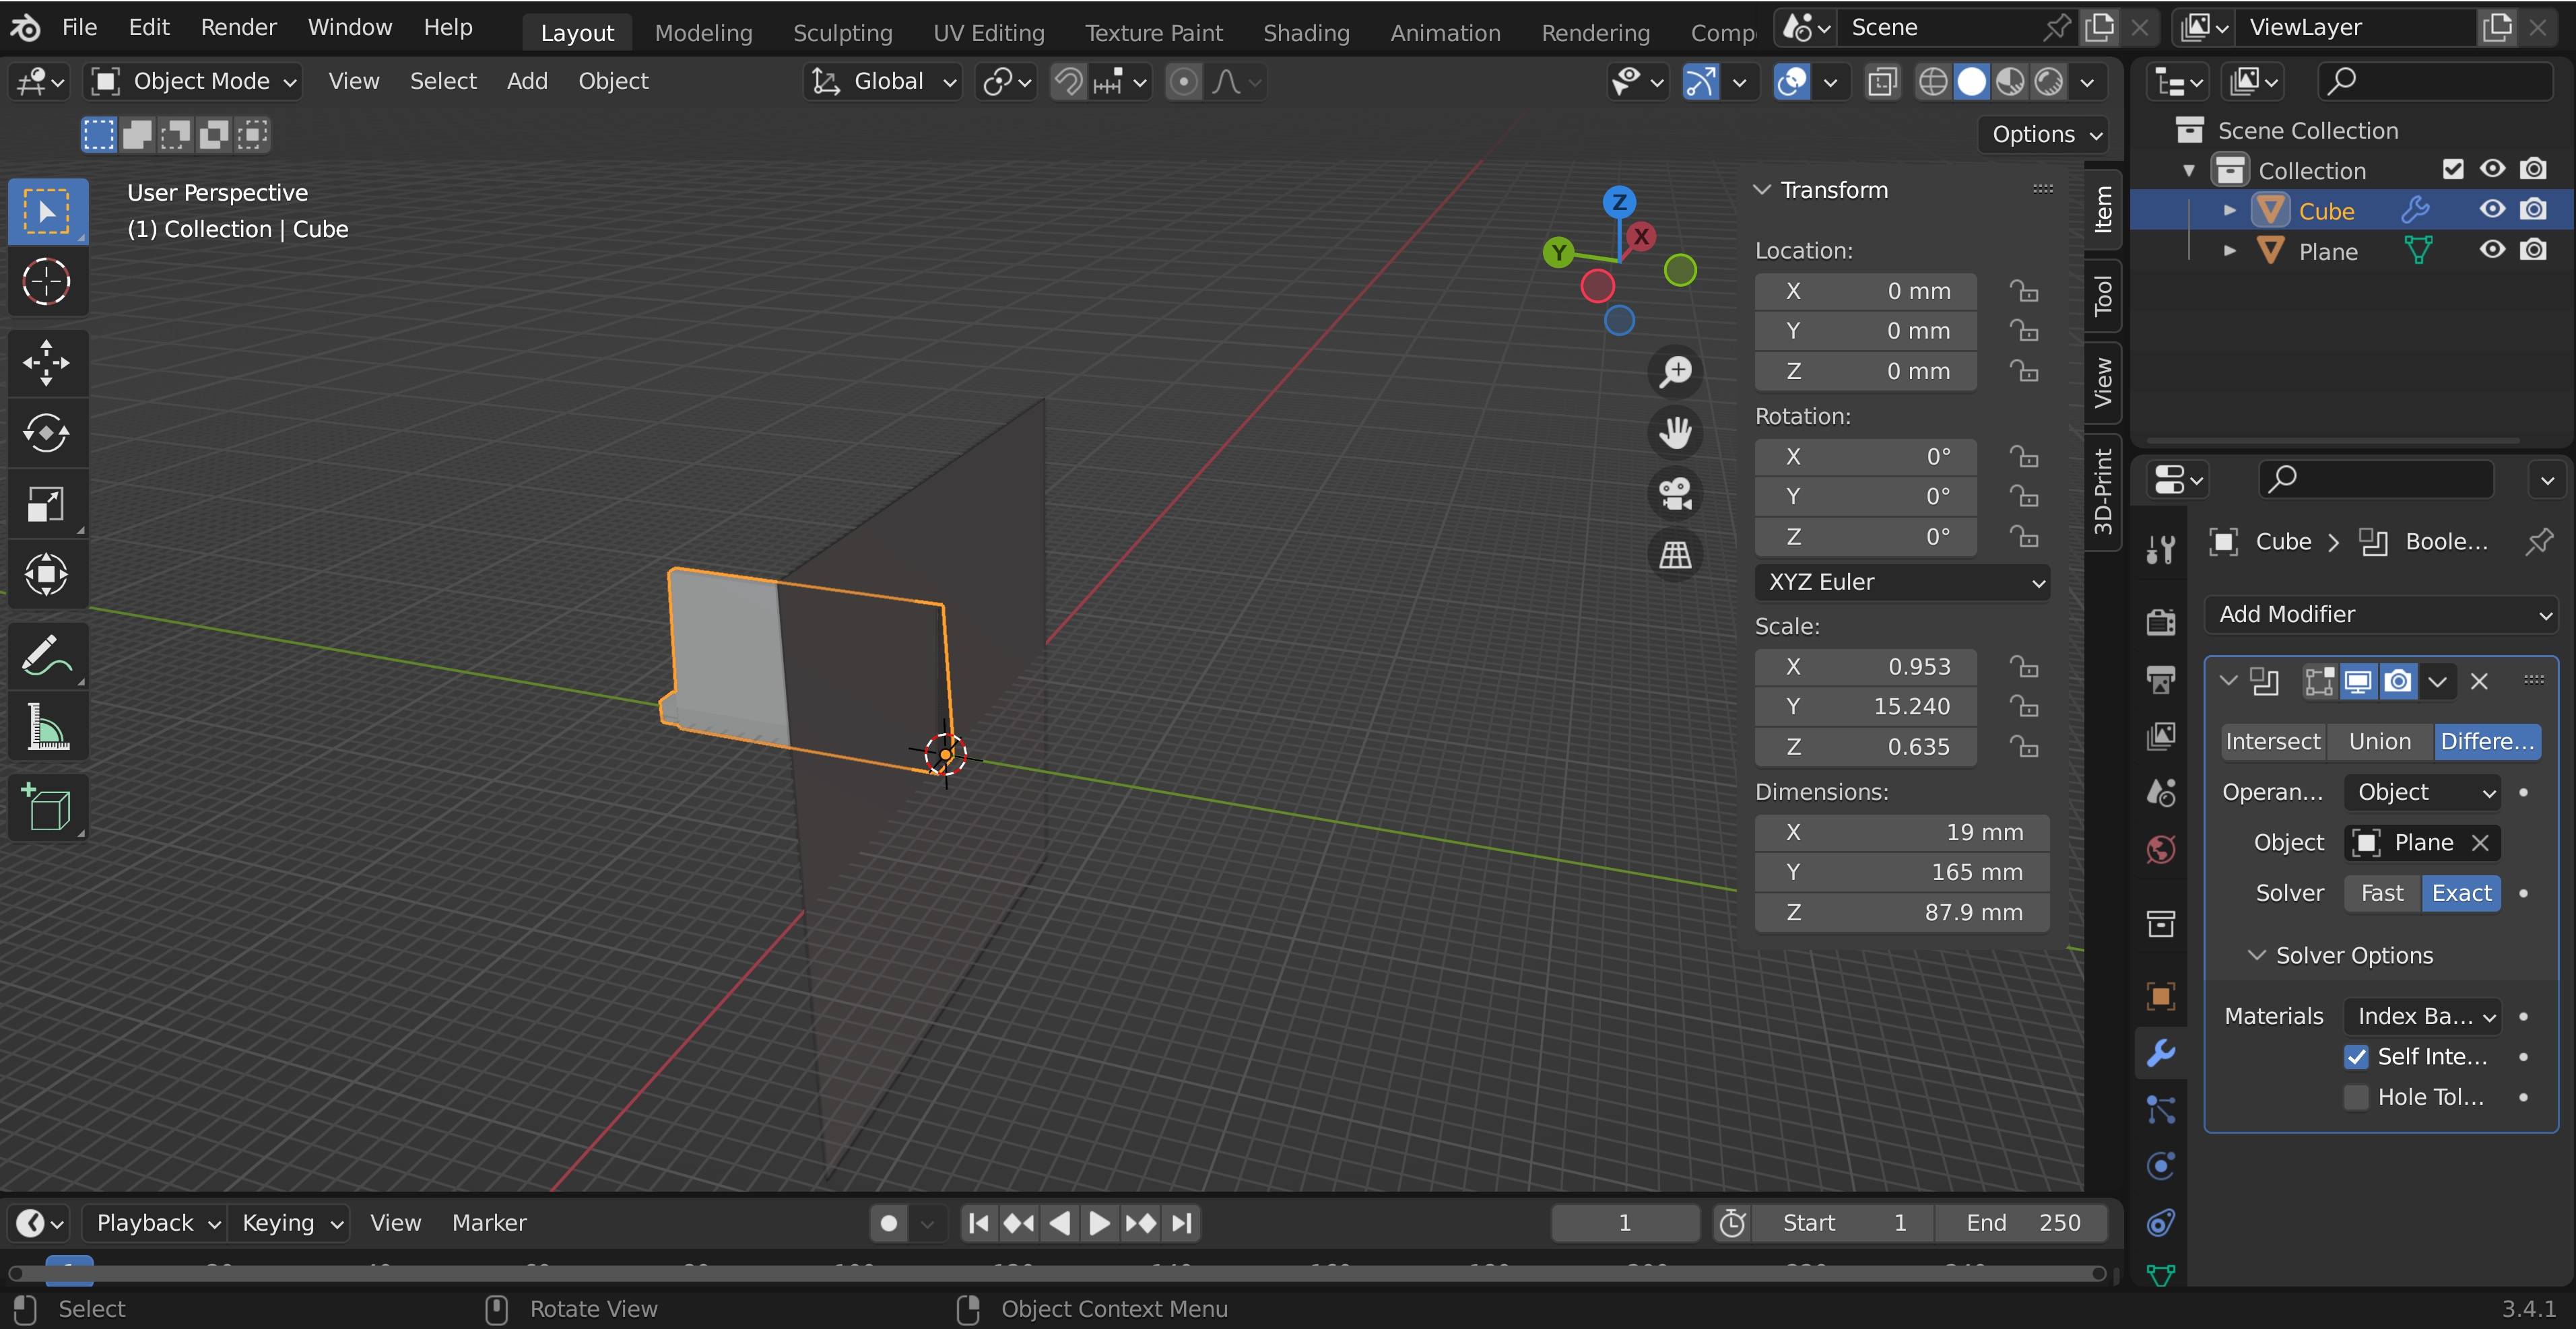
Task: Open the Object properties orange square tab
Action: pyautogui.click(x=2161, y=996)
